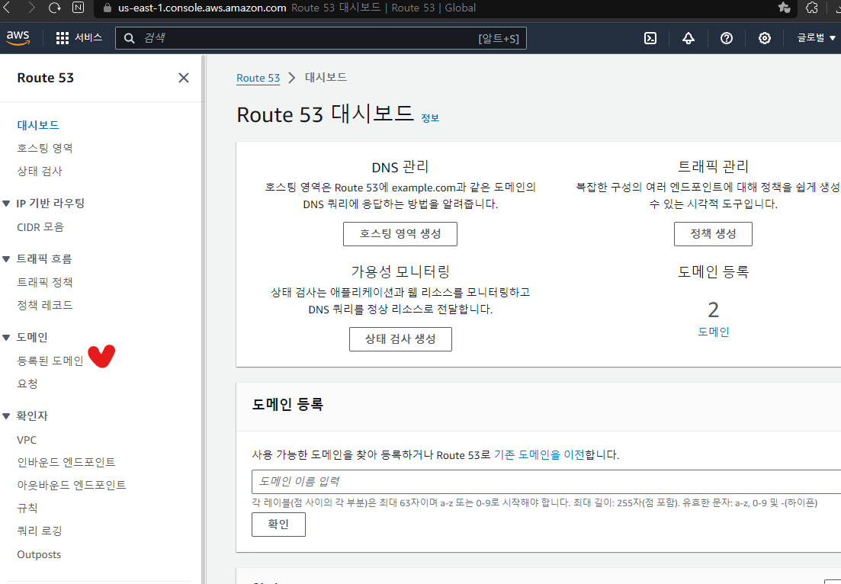
Task: Open 인바운드 엔드포인트 in the sidebar
Action: [66, 462]
